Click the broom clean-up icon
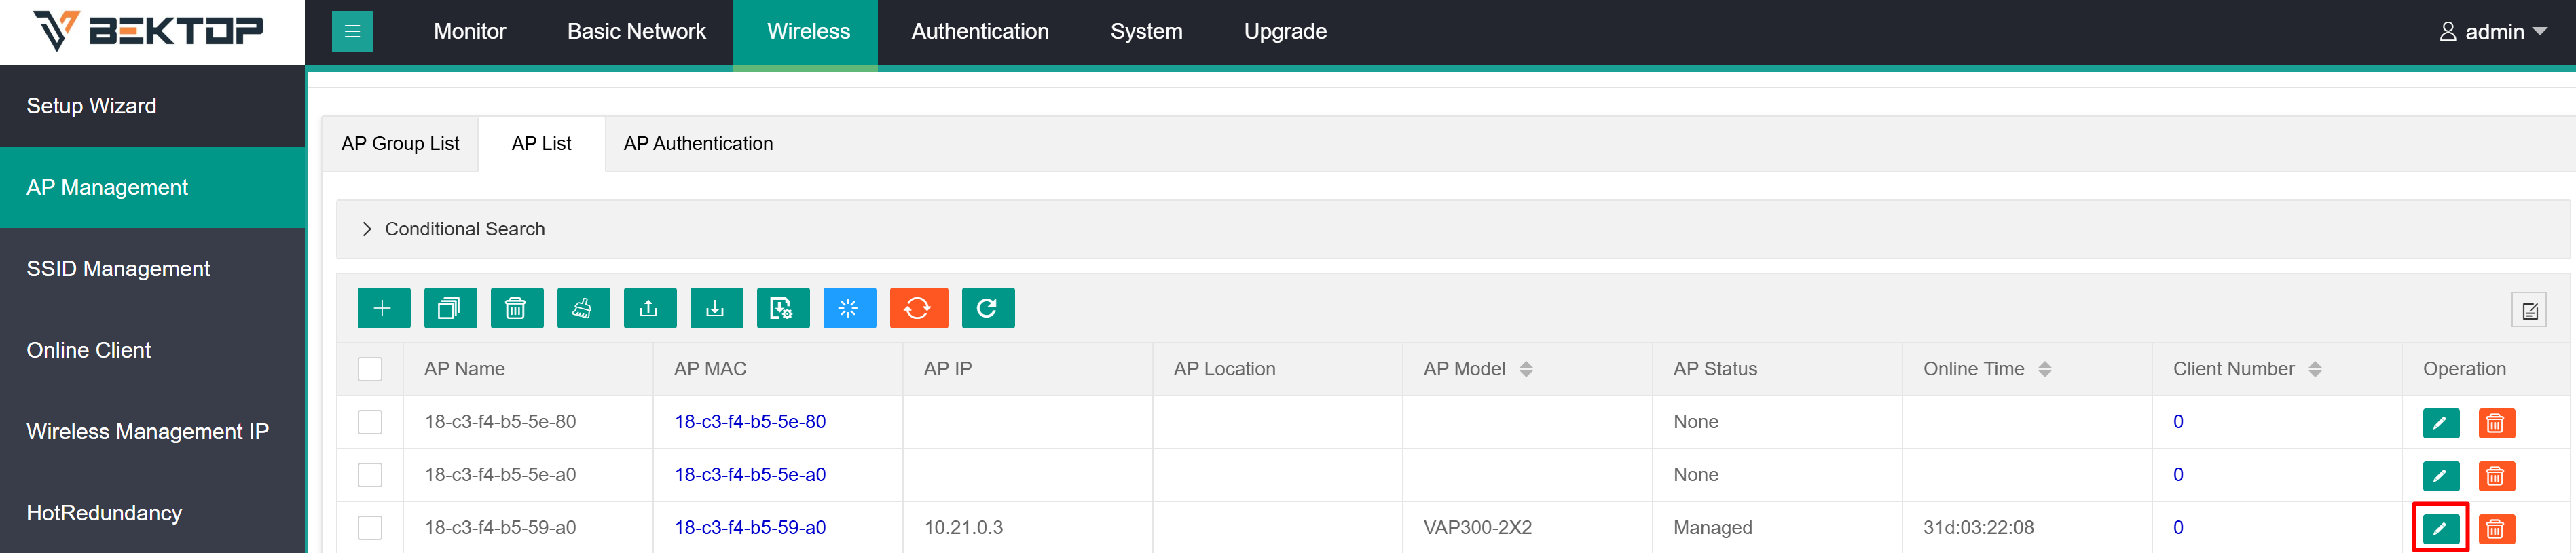This screenshot has width=2576, height=553. pyautogui.click(x=583, y=308)
